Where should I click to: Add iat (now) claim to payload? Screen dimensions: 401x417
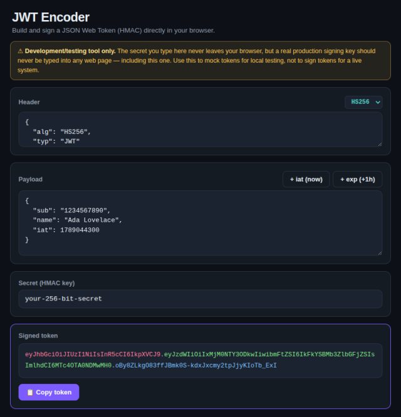tap(306, 180)
